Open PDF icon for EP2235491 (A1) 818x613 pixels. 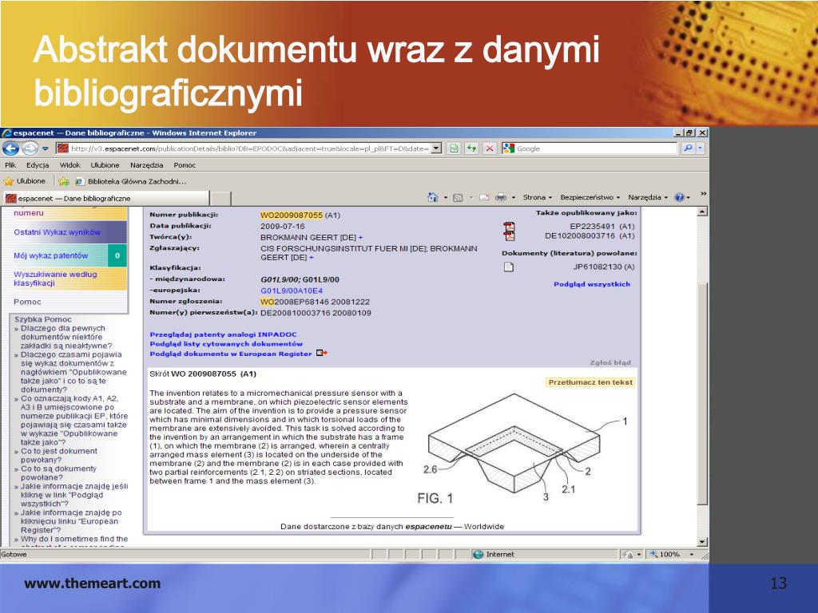(x=509, y=227)
